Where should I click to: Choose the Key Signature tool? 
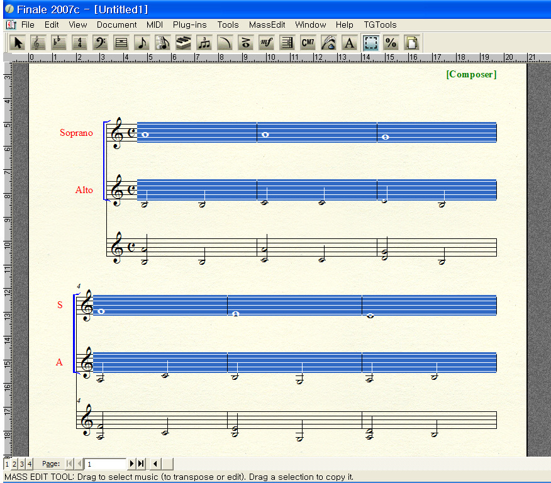(59, 43)
